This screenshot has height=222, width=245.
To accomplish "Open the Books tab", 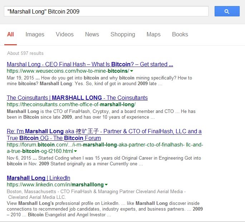I will tap(180, 34).
